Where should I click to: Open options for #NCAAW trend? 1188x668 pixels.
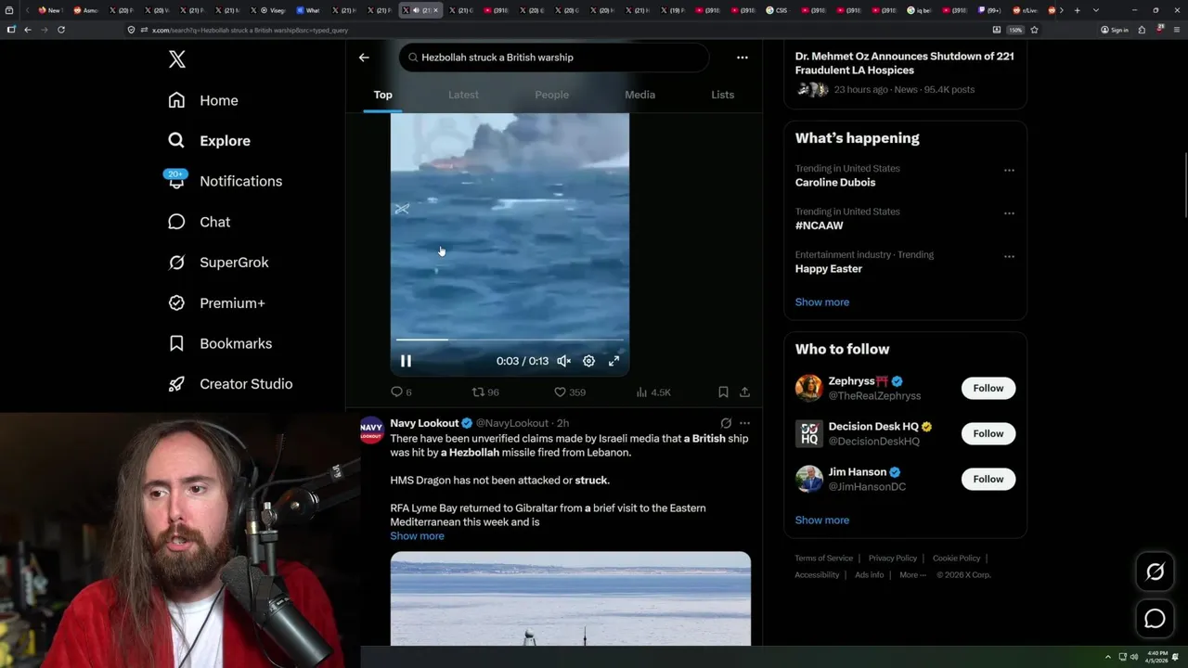[1009, 213]
